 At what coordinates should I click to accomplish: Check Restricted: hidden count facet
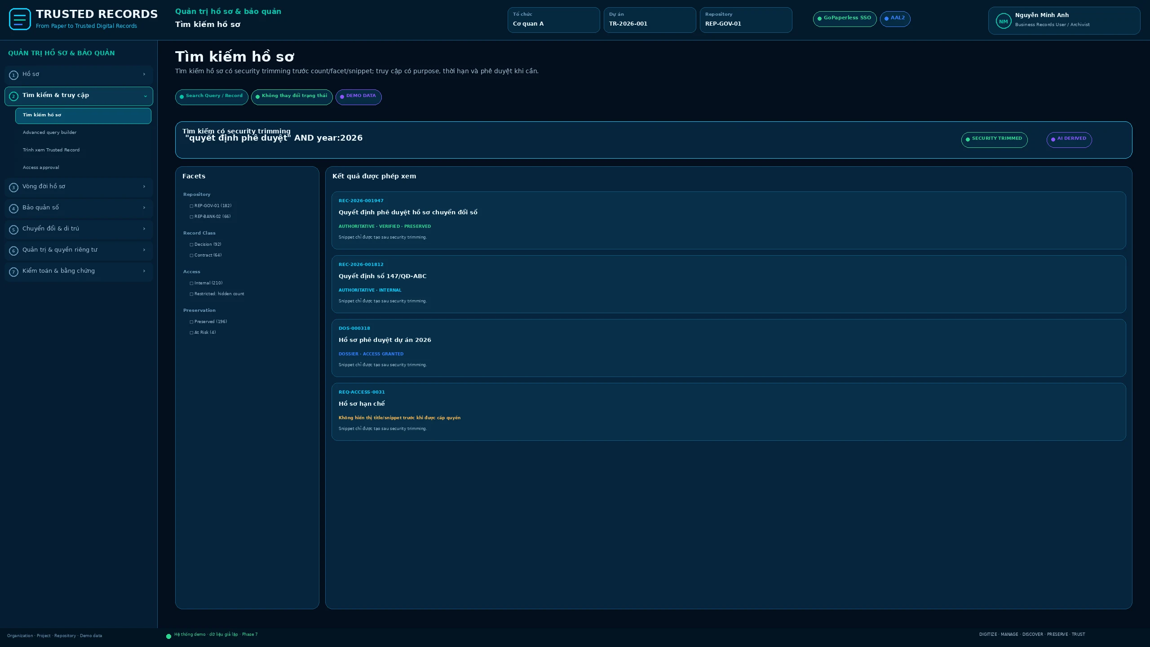[191, 294]
